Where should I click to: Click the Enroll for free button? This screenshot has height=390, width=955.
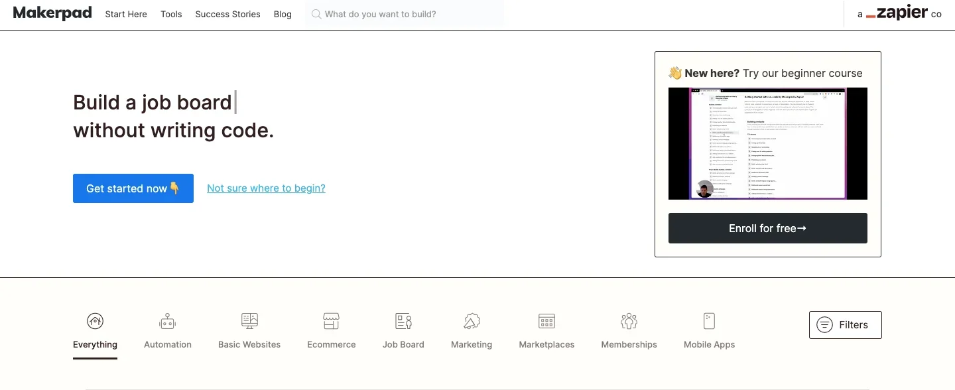coord(767,228)
